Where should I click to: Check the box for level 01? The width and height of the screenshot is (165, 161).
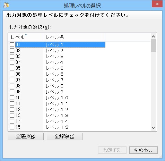pyautogui.click(x=12, y=44)
